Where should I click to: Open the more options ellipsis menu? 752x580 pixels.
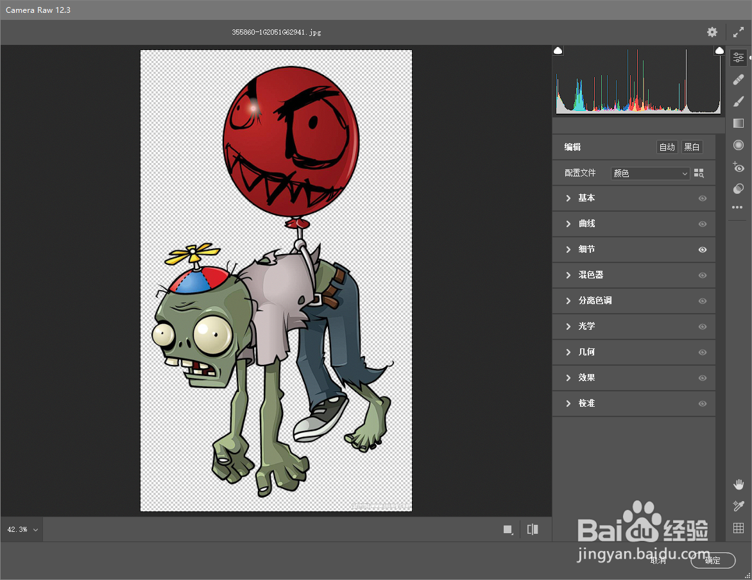pos(738,207)
